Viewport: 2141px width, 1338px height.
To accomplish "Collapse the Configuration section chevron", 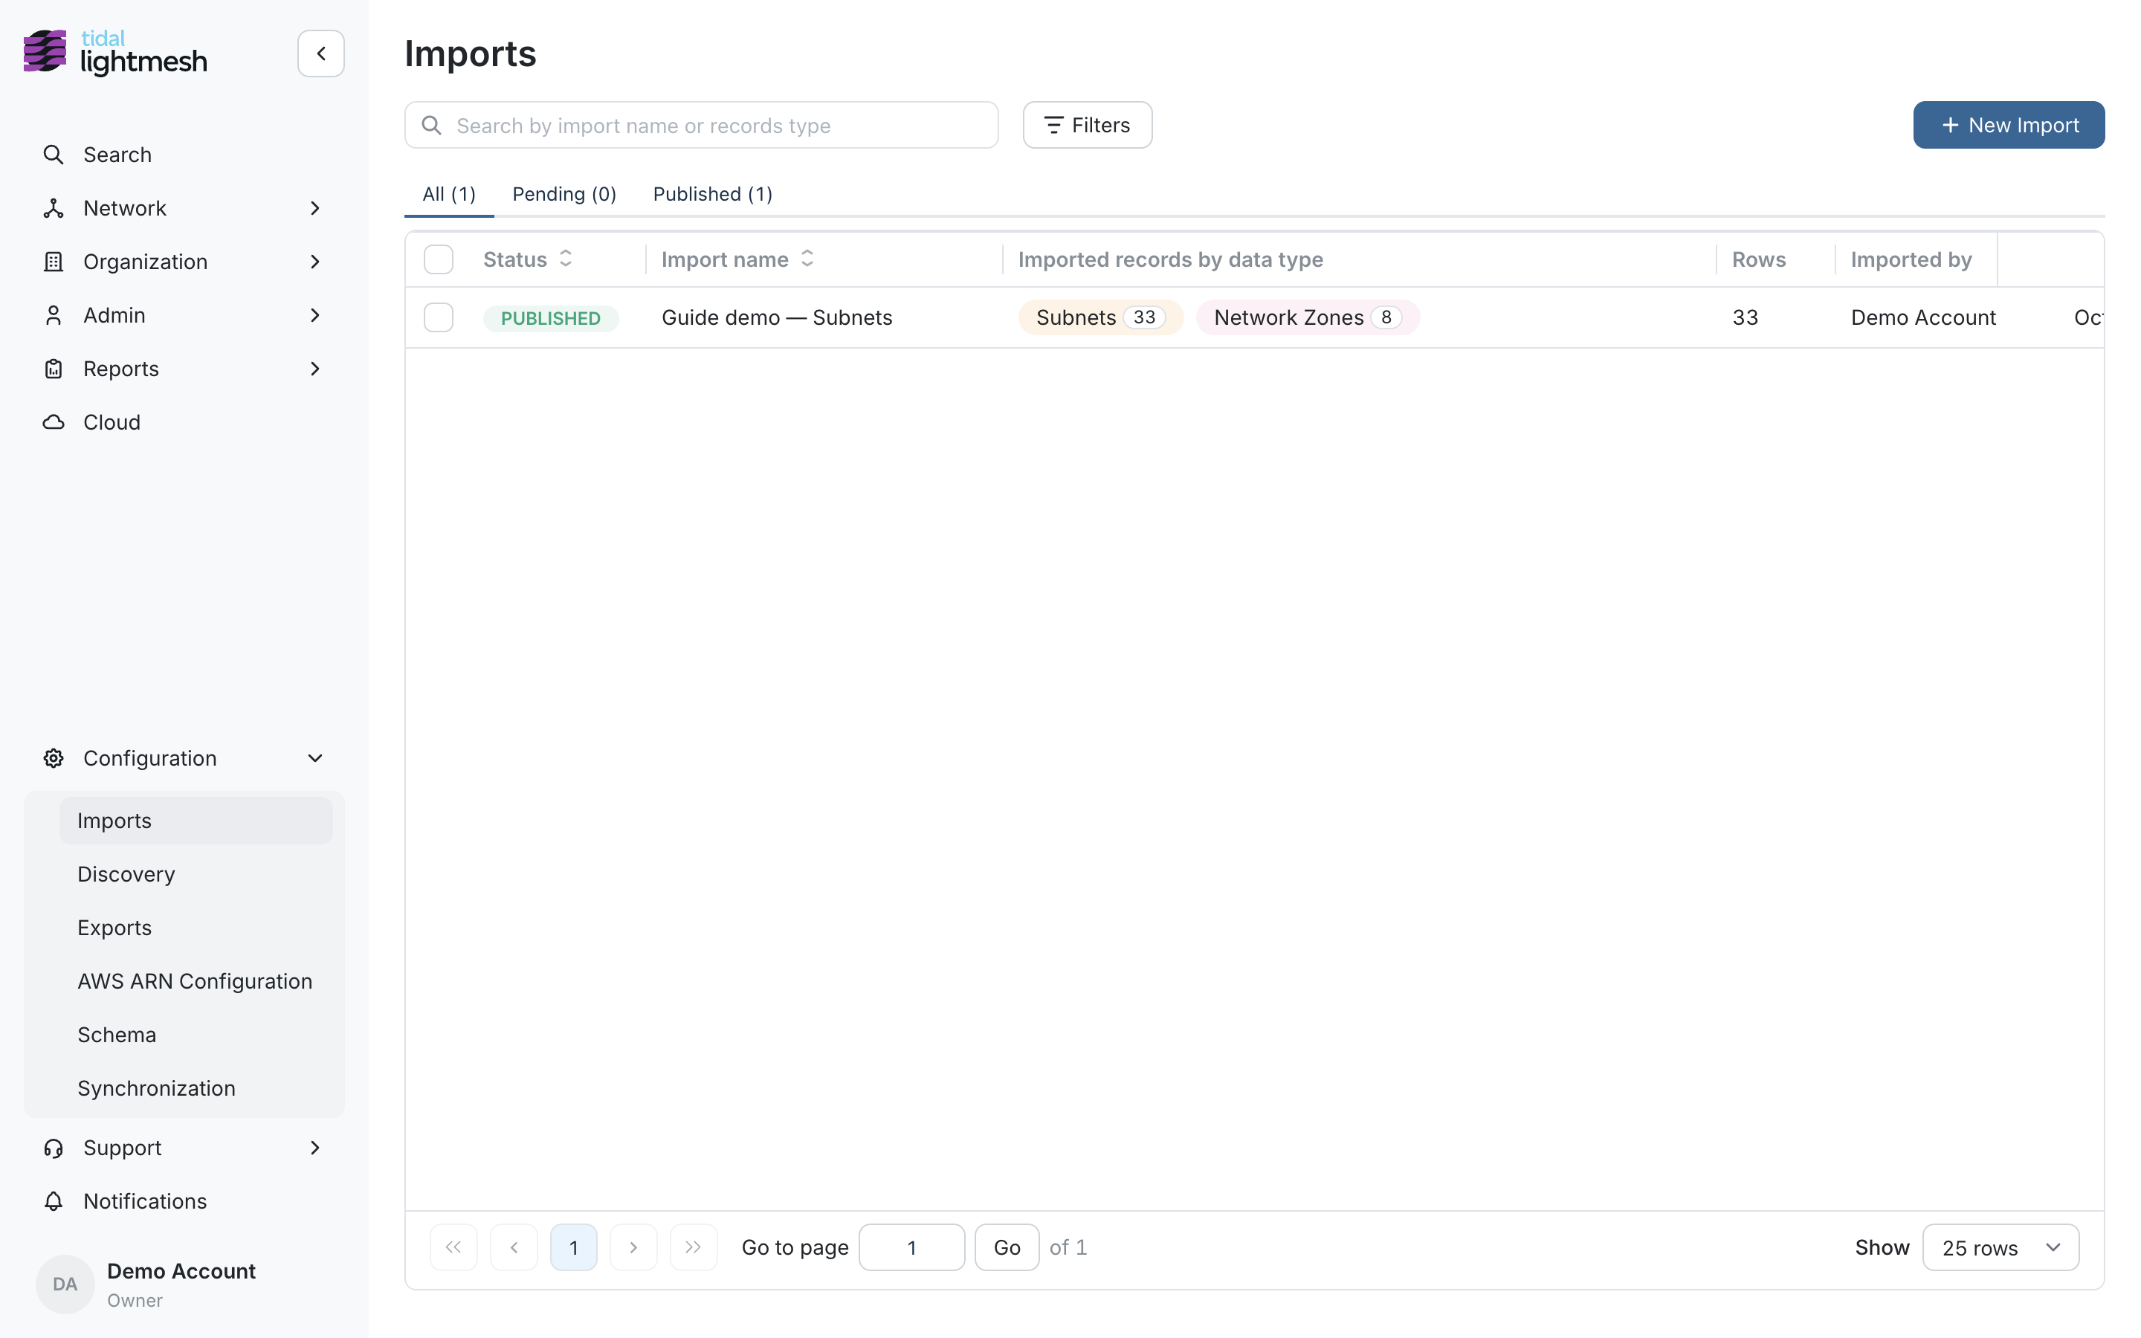I will (x=315, y=758).
